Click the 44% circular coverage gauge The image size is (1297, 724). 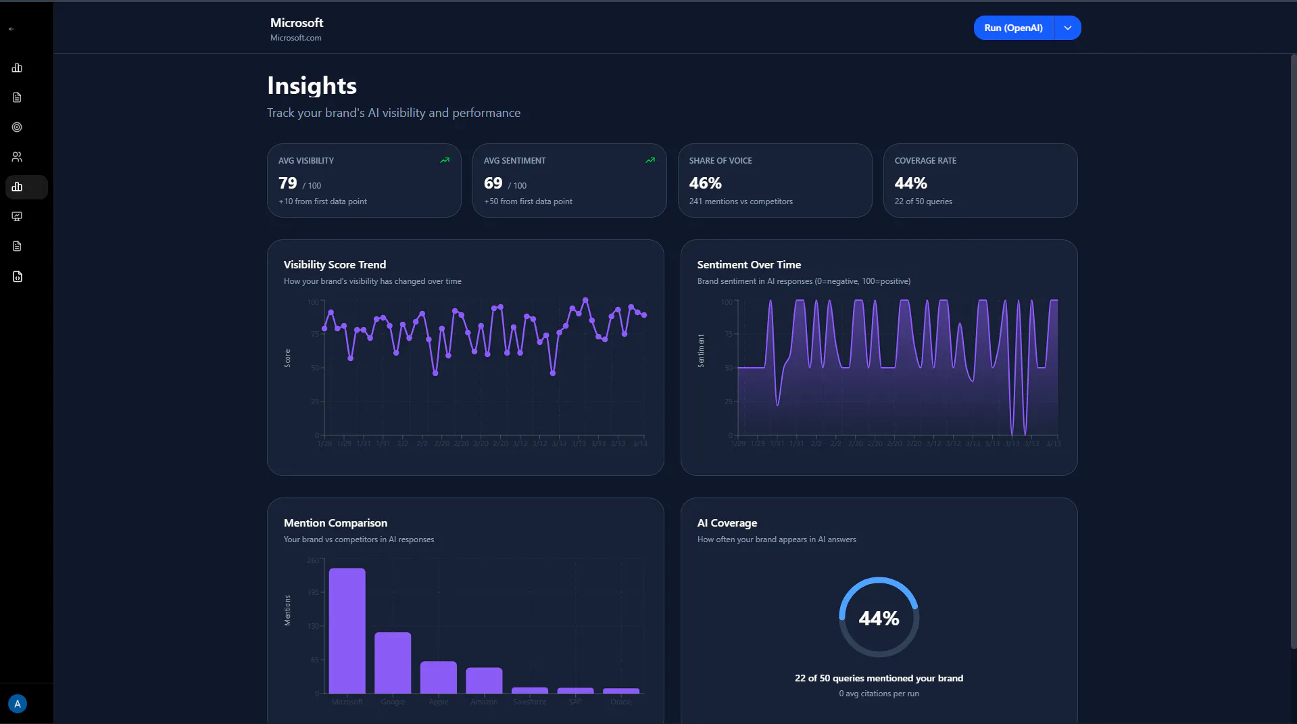coord(879,617)
